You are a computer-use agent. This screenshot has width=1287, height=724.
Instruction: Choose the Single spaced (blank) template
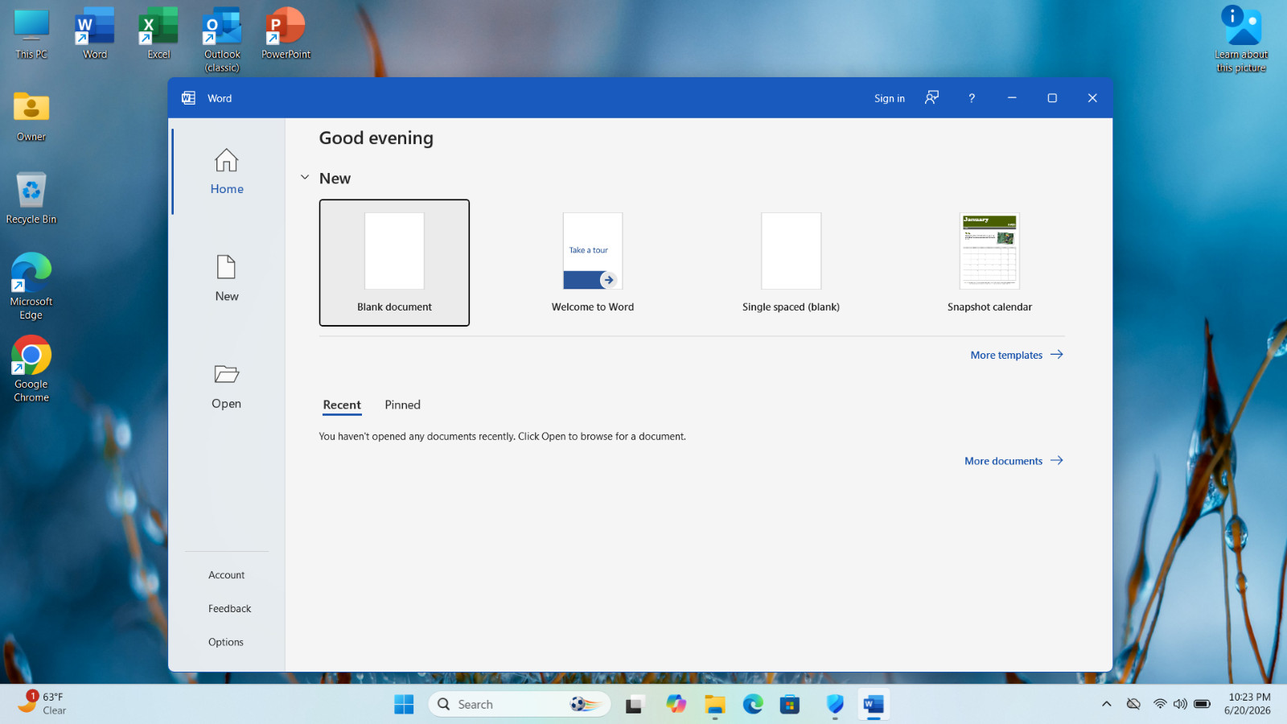pos(791,262)
